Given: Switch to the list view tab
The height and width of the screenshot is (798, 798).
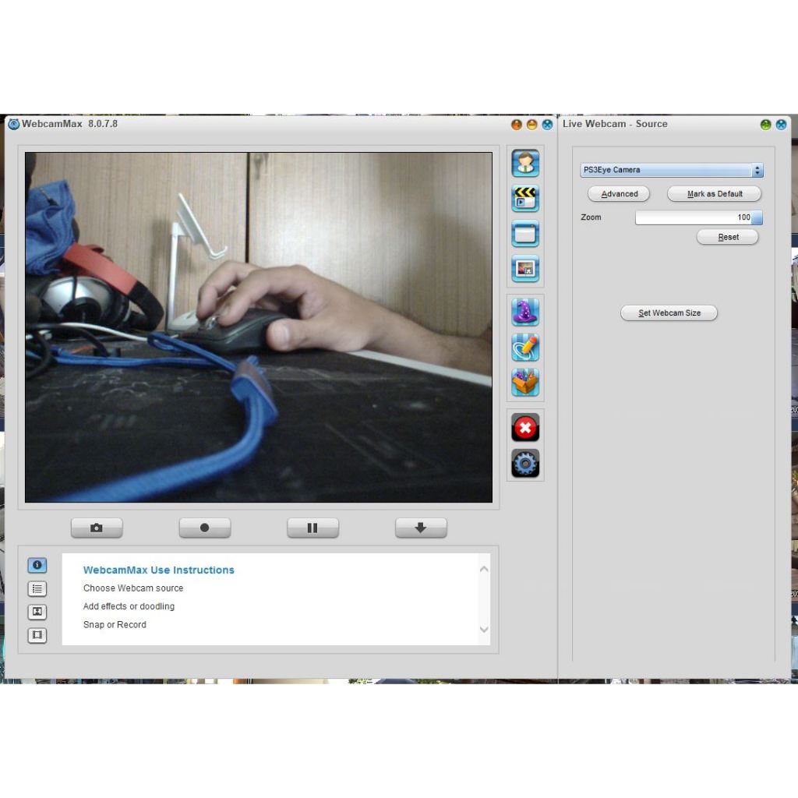Looking at the screenshot, I should click(x=37, y=589).
